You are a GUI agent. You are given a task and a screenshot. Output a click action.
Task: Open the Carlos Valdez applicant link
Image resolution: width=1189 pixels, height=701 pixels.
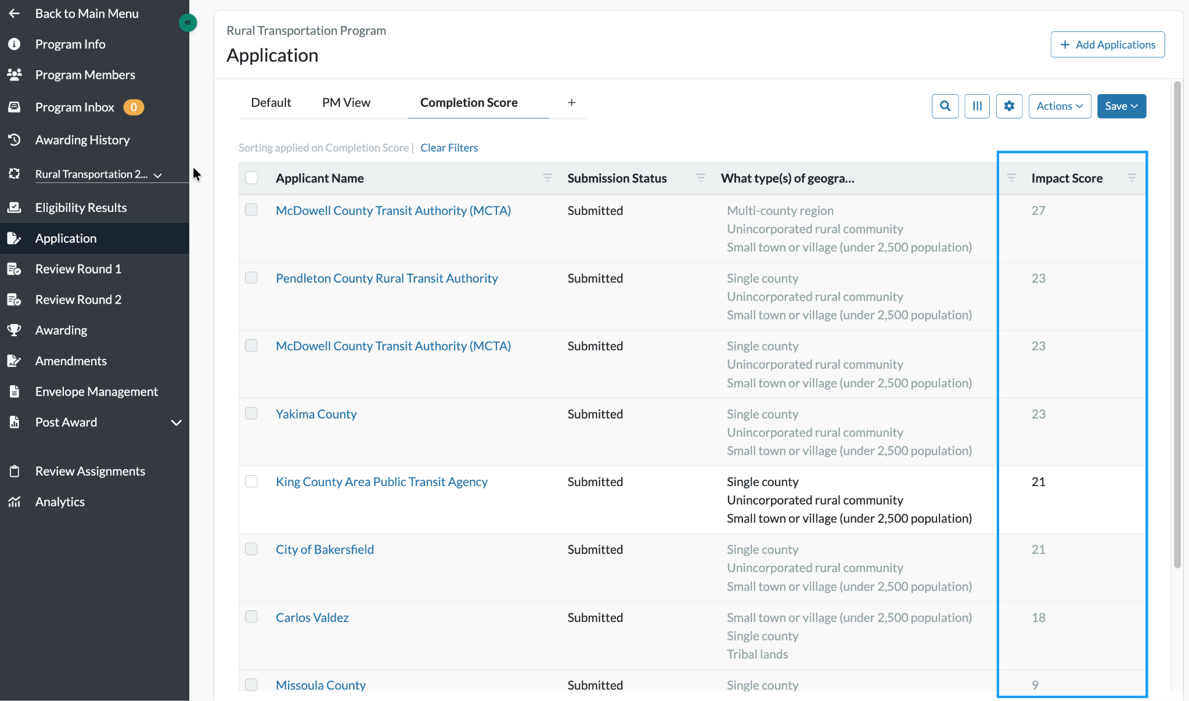point(312,617)
